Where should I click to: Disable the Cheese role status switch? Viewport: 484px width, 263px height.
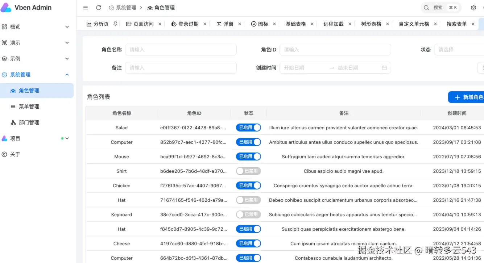248,243
